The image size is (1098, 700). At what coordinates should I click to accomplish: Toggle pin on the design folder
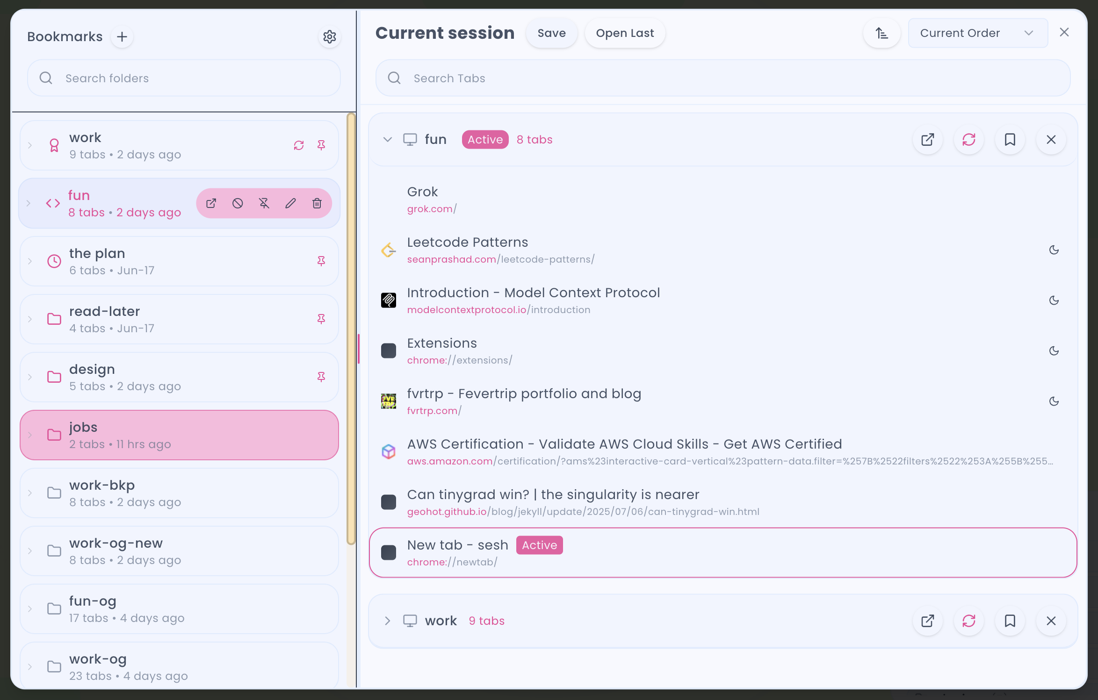point(321,377)
